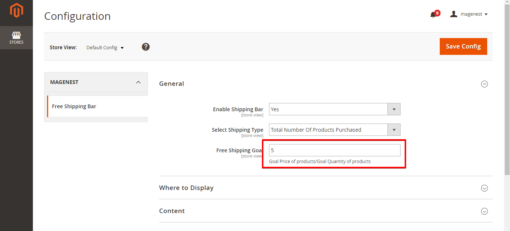This screenshot has height=231, width=510.
Task: Expand Content section using circle chevron icon
Action: pos(484,211)
